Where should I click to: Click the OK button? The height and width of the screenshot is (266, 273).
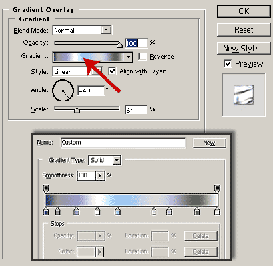[244, 11]
